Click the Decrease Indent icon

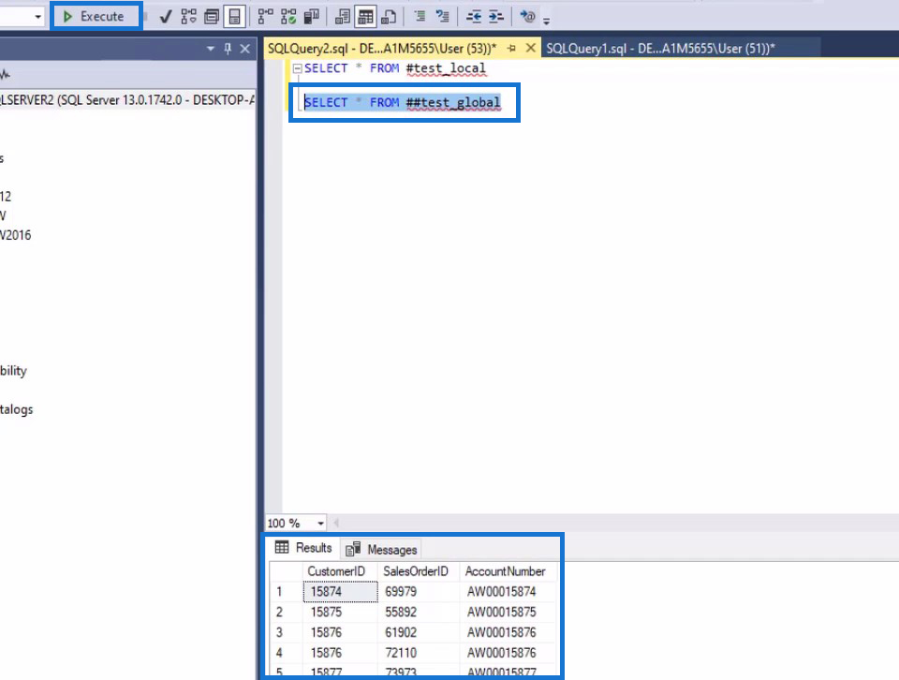pyautogui.click(x=473, y=17)
